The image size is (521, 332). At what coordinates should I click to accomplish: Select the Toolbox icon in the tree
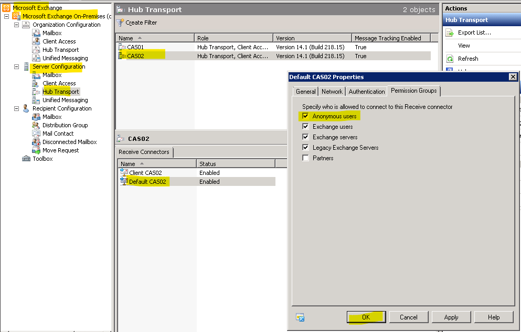point(26,159)
